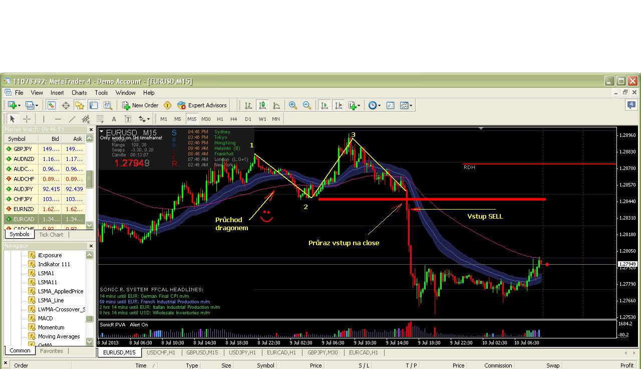This screenshot has height=369, width=641.
Task: Open the Charts menu
Action: coord(79,92)
